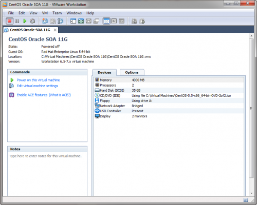257x205 pixels.
Task: Click the red Power Off toolbar button
Action: (10, 21)
